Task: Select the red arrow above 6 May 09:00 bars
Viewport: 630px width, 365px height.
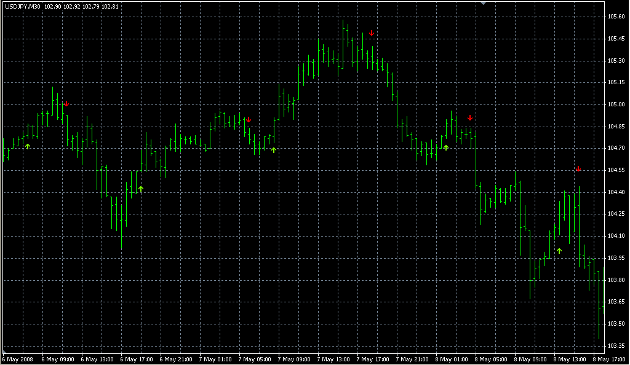Action: pyautogui.click(x=66, y=104)
